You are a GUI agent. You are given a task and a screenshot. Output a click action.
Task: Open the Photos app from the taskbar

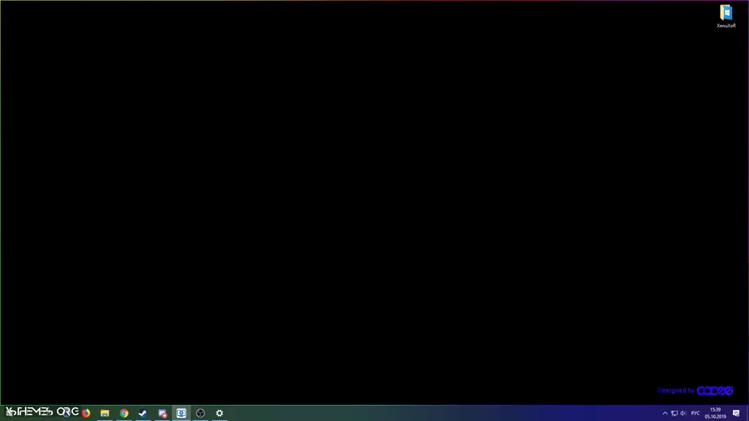pos(162,413)
